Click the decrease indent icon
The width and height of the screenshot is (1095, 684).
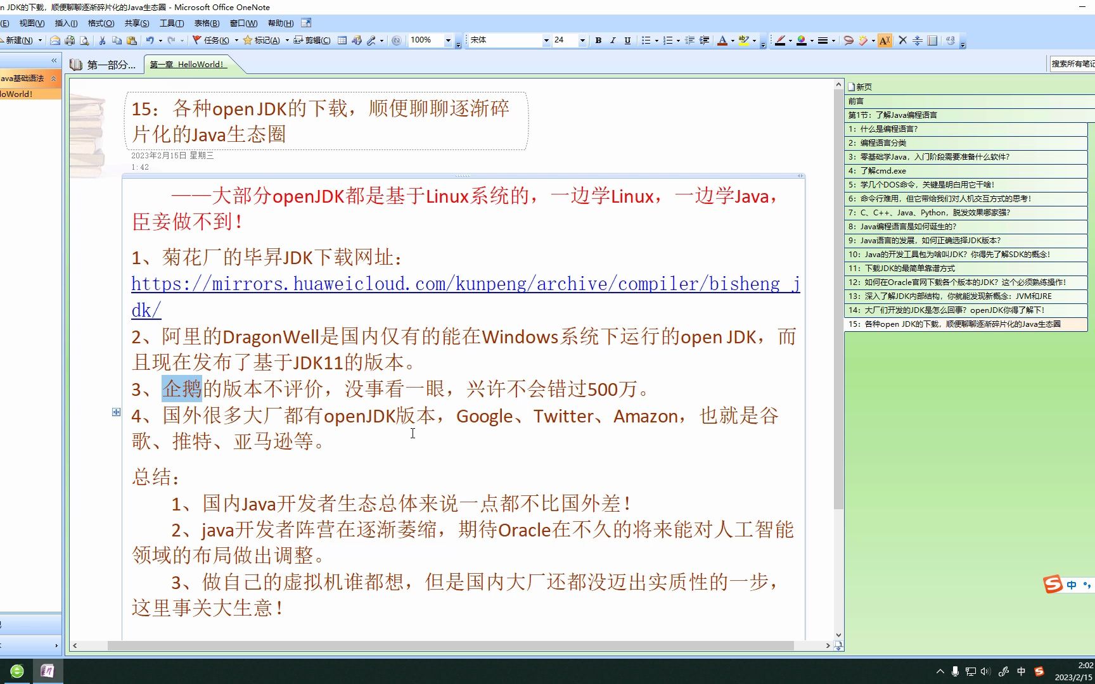point(690,41)
